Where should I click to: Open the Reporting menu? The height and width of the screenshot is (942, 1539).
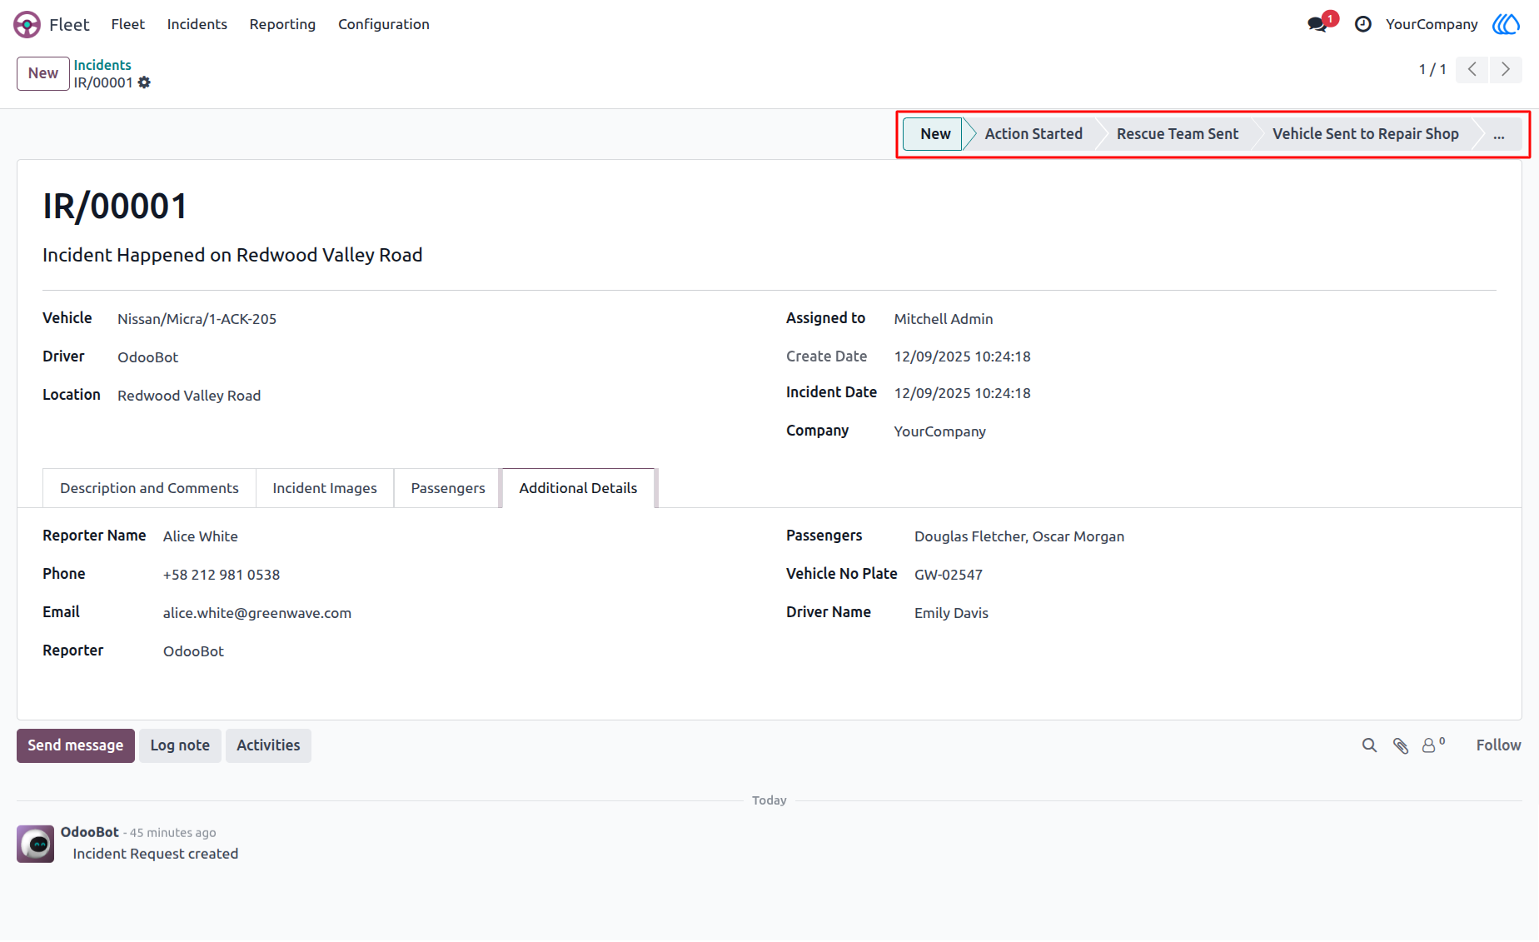click(x=282, y=24)
